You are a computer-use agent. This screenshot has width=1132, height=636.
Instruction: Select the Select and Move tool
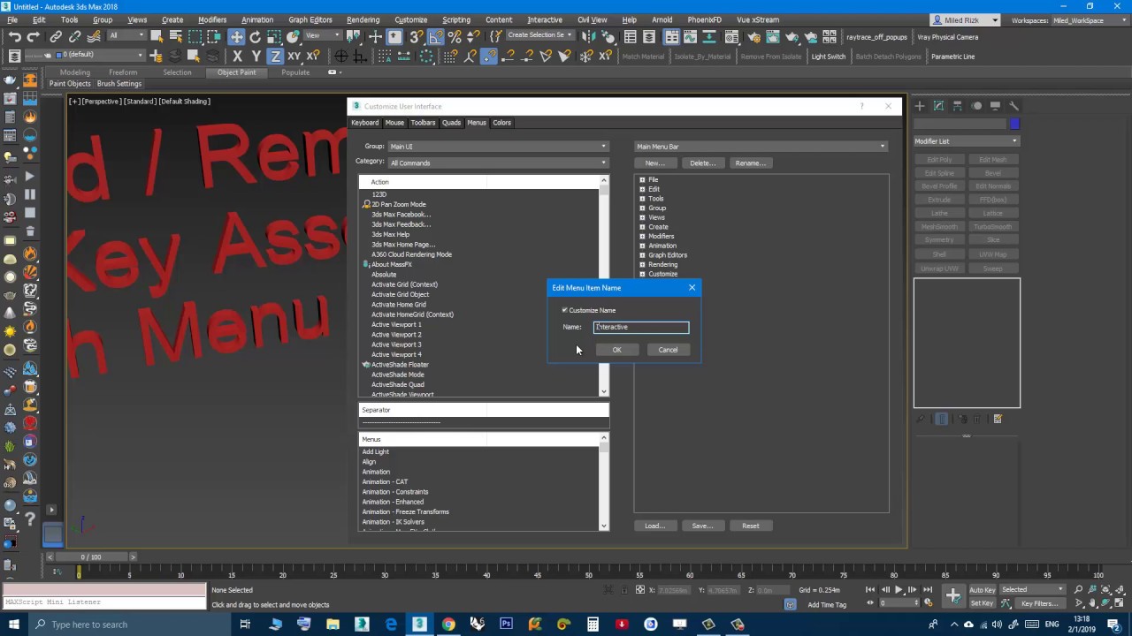[x=236, y=36]
